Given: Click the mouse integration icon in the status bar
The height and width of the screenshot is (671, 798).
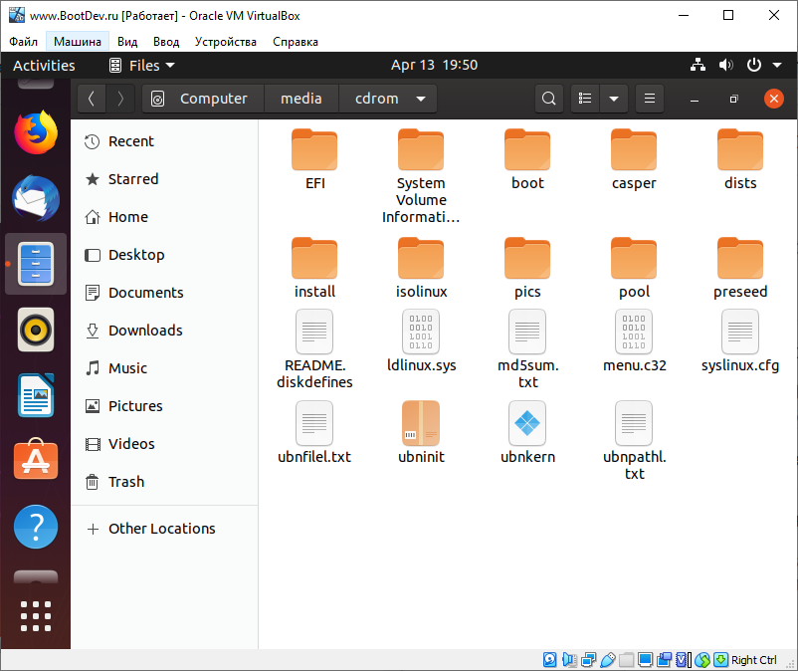Looking at the screenshot, I should 703,660.
